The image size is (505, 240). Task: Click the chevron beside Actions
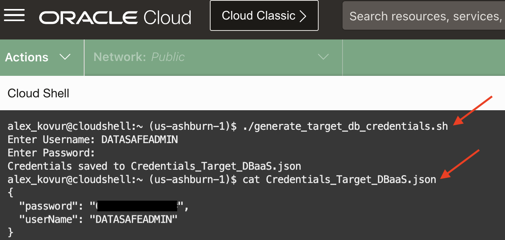(65, 57)
